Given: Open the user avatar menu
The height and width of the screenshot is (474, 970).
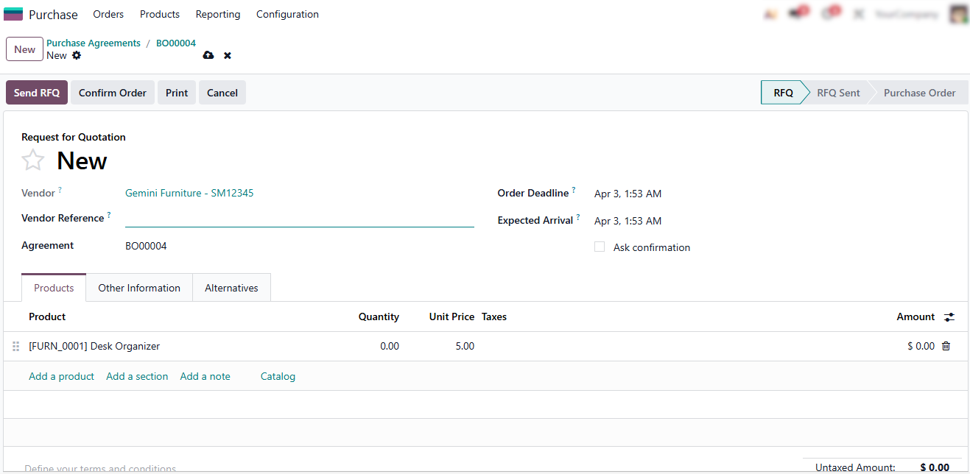Looking at the screenshot, I should tap(957, 14).
